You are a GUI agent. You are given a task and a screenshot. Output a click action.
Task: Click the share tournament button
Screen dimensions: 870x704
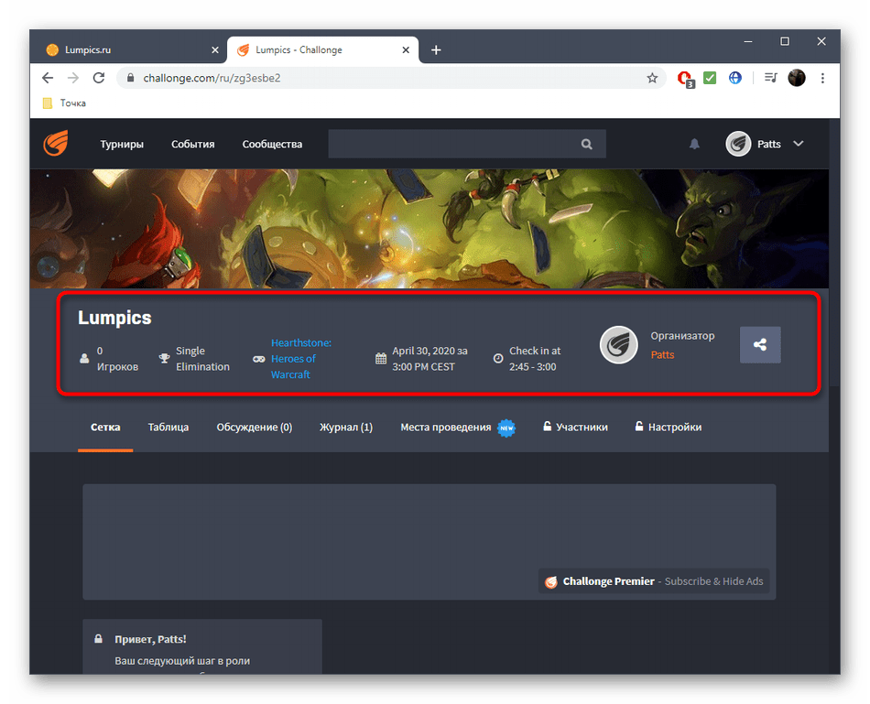click(760, 344)
